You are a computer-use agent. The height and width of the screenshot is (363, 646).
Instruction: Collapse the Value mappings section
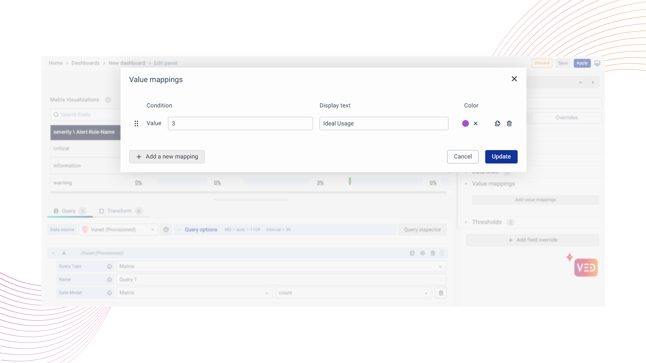(x=493, y=184)
